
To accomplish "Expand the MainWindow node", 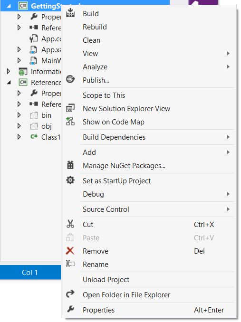I will [19, 60].
